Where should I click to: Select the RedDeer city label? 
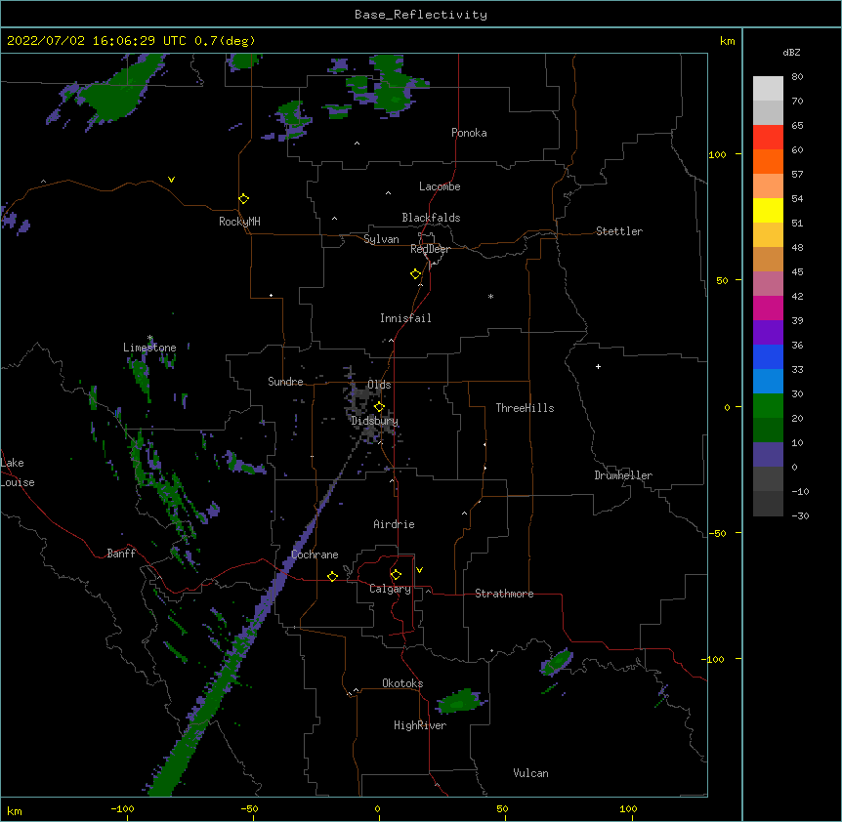click(x=430, y=249)
